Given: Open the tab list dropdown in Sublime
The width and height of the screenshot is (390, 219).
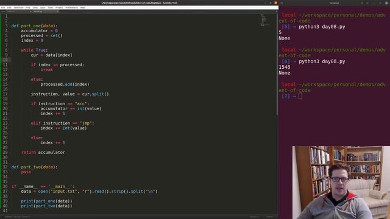Looking at the screenshot, I should pyautogui.click(x=276, y=12).
